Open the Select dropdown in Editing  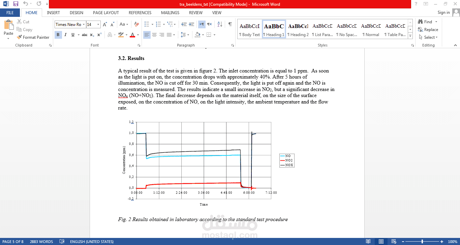point(428,37)
